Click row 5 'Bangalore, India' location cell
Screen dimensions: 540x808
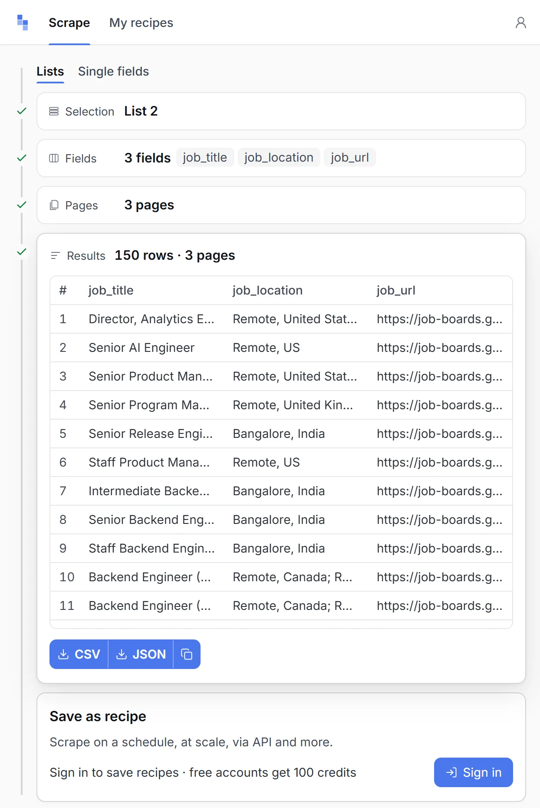click(x=279, y=434)
